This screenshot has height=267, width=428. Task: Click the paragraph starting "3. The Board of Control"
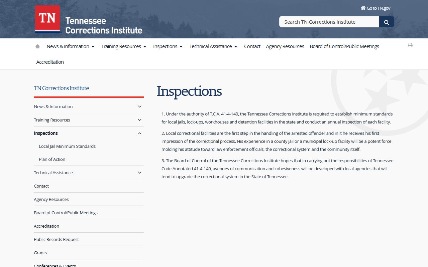278,169
